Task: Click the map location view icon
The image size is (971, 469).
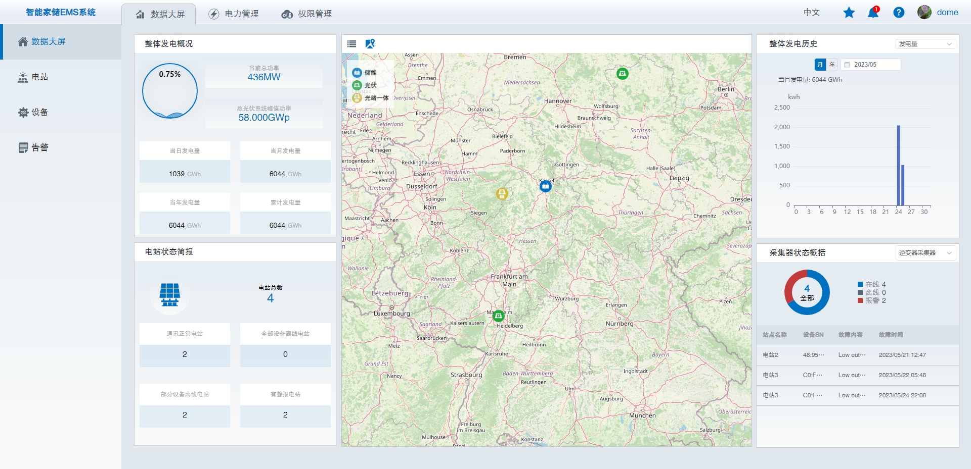Action: 370,44
